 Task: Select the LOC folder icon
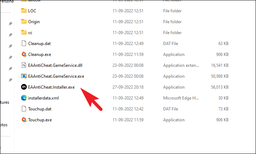[x=24, y=11]
